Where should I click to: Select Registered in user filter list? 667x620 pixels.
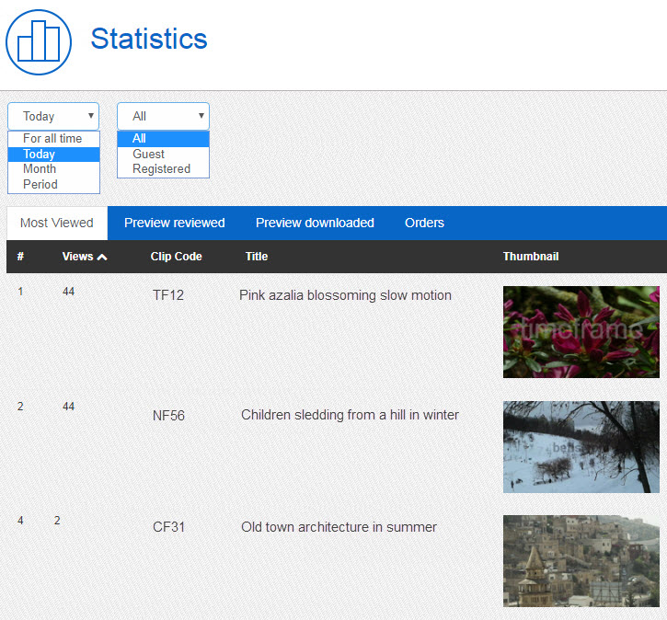[x=163, y=169]
